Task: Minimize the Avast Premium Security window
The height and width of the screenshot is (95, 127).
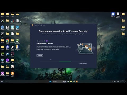Action: point(95,25)
